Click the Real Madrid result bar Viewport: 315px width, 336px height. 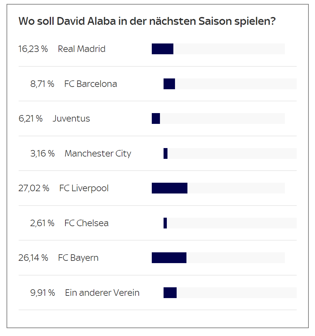click(x=218, y=49)
